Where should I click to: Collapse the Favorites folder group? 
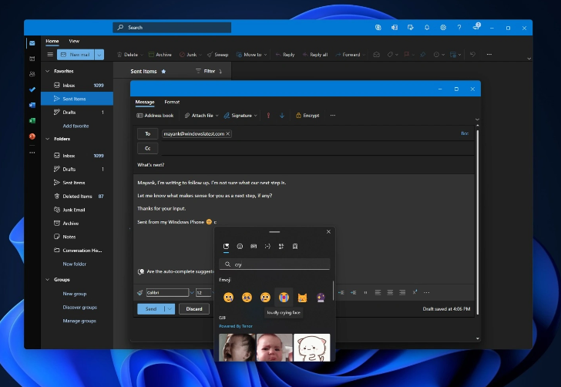48,71
